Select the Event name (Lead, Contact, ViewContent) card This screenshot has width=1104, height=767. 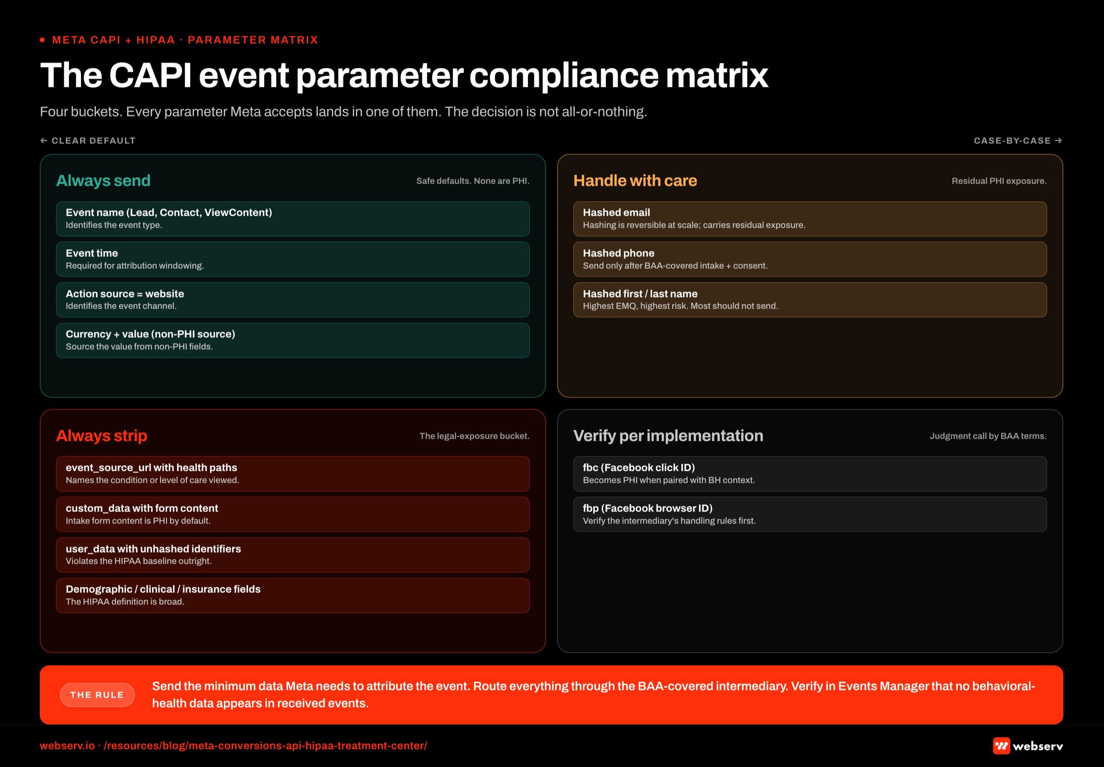[293, 219]
